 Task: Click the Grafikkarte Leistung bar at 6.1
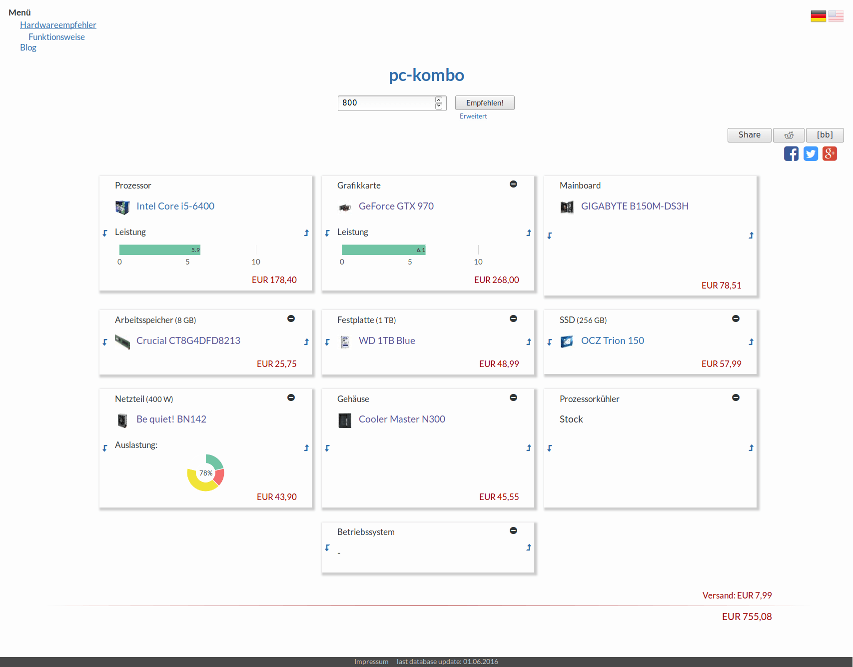383,250
